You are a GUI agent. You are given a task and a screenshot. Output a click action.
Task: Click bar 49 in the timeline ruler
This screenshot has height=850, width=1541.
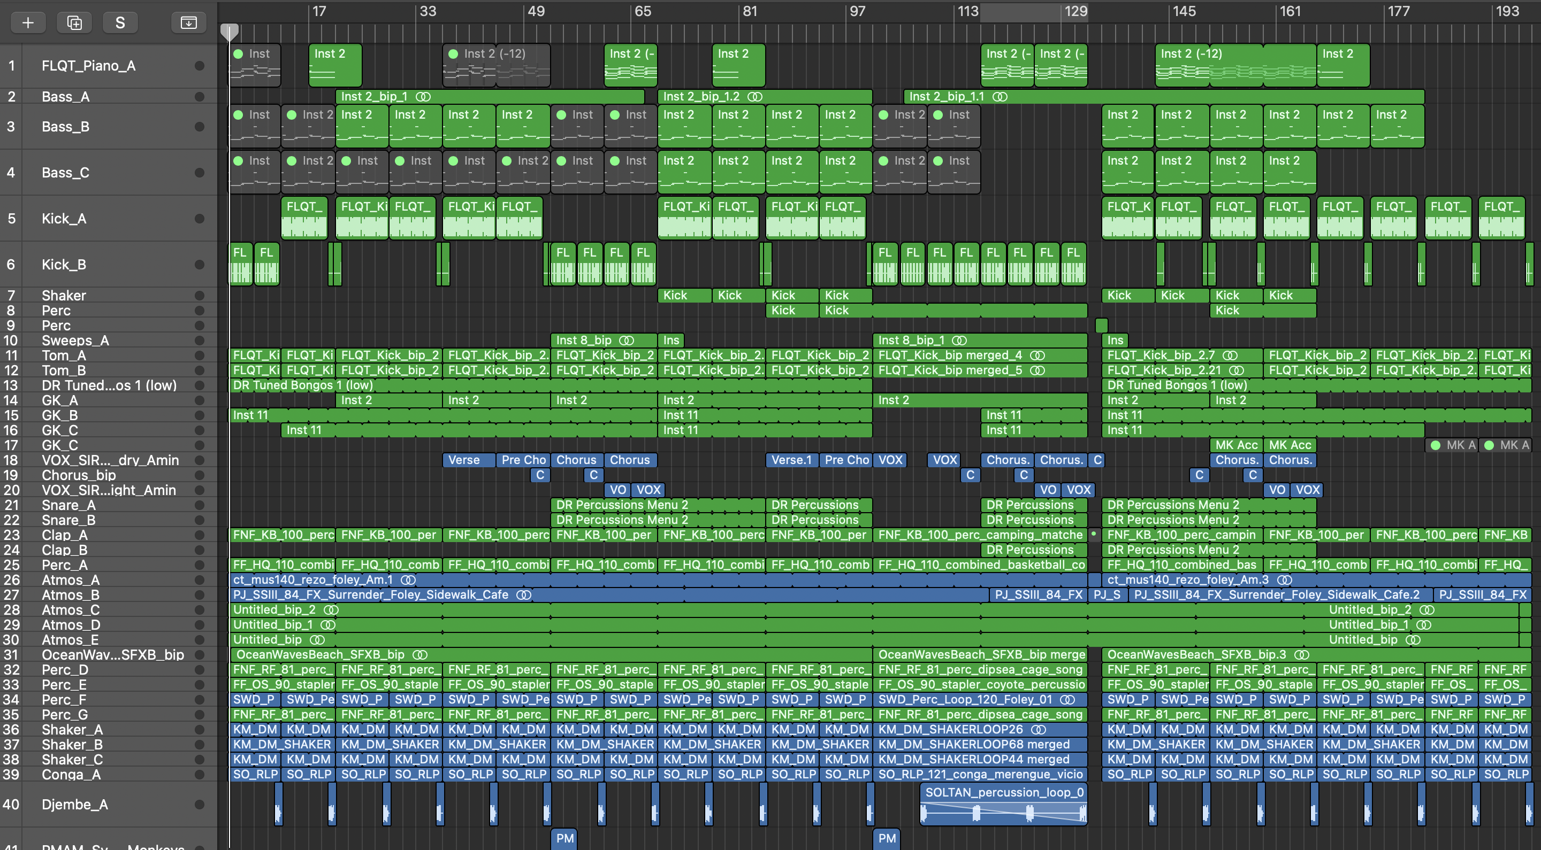536,11
